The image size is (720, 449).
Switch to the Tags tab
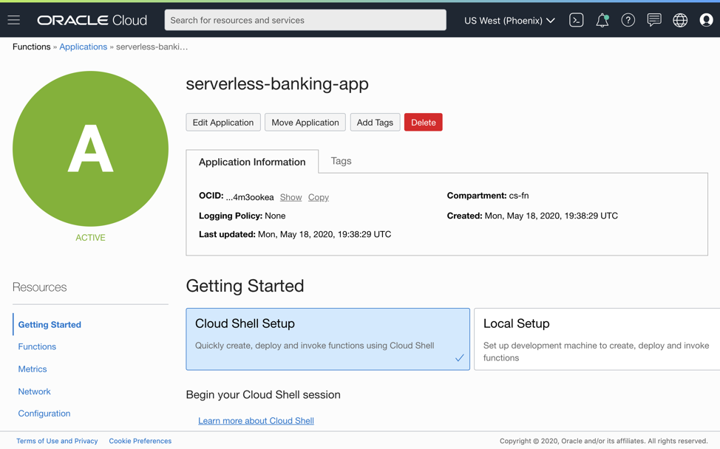click(x=341, y=161)
